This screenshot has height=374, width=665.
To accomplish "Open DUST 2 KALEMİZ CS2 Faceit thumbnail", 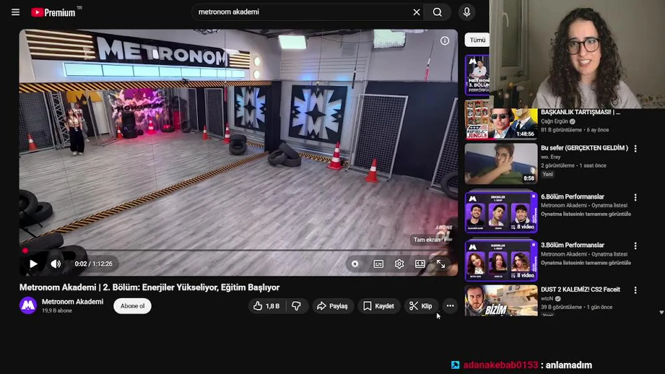I will [x=501, y=300].
